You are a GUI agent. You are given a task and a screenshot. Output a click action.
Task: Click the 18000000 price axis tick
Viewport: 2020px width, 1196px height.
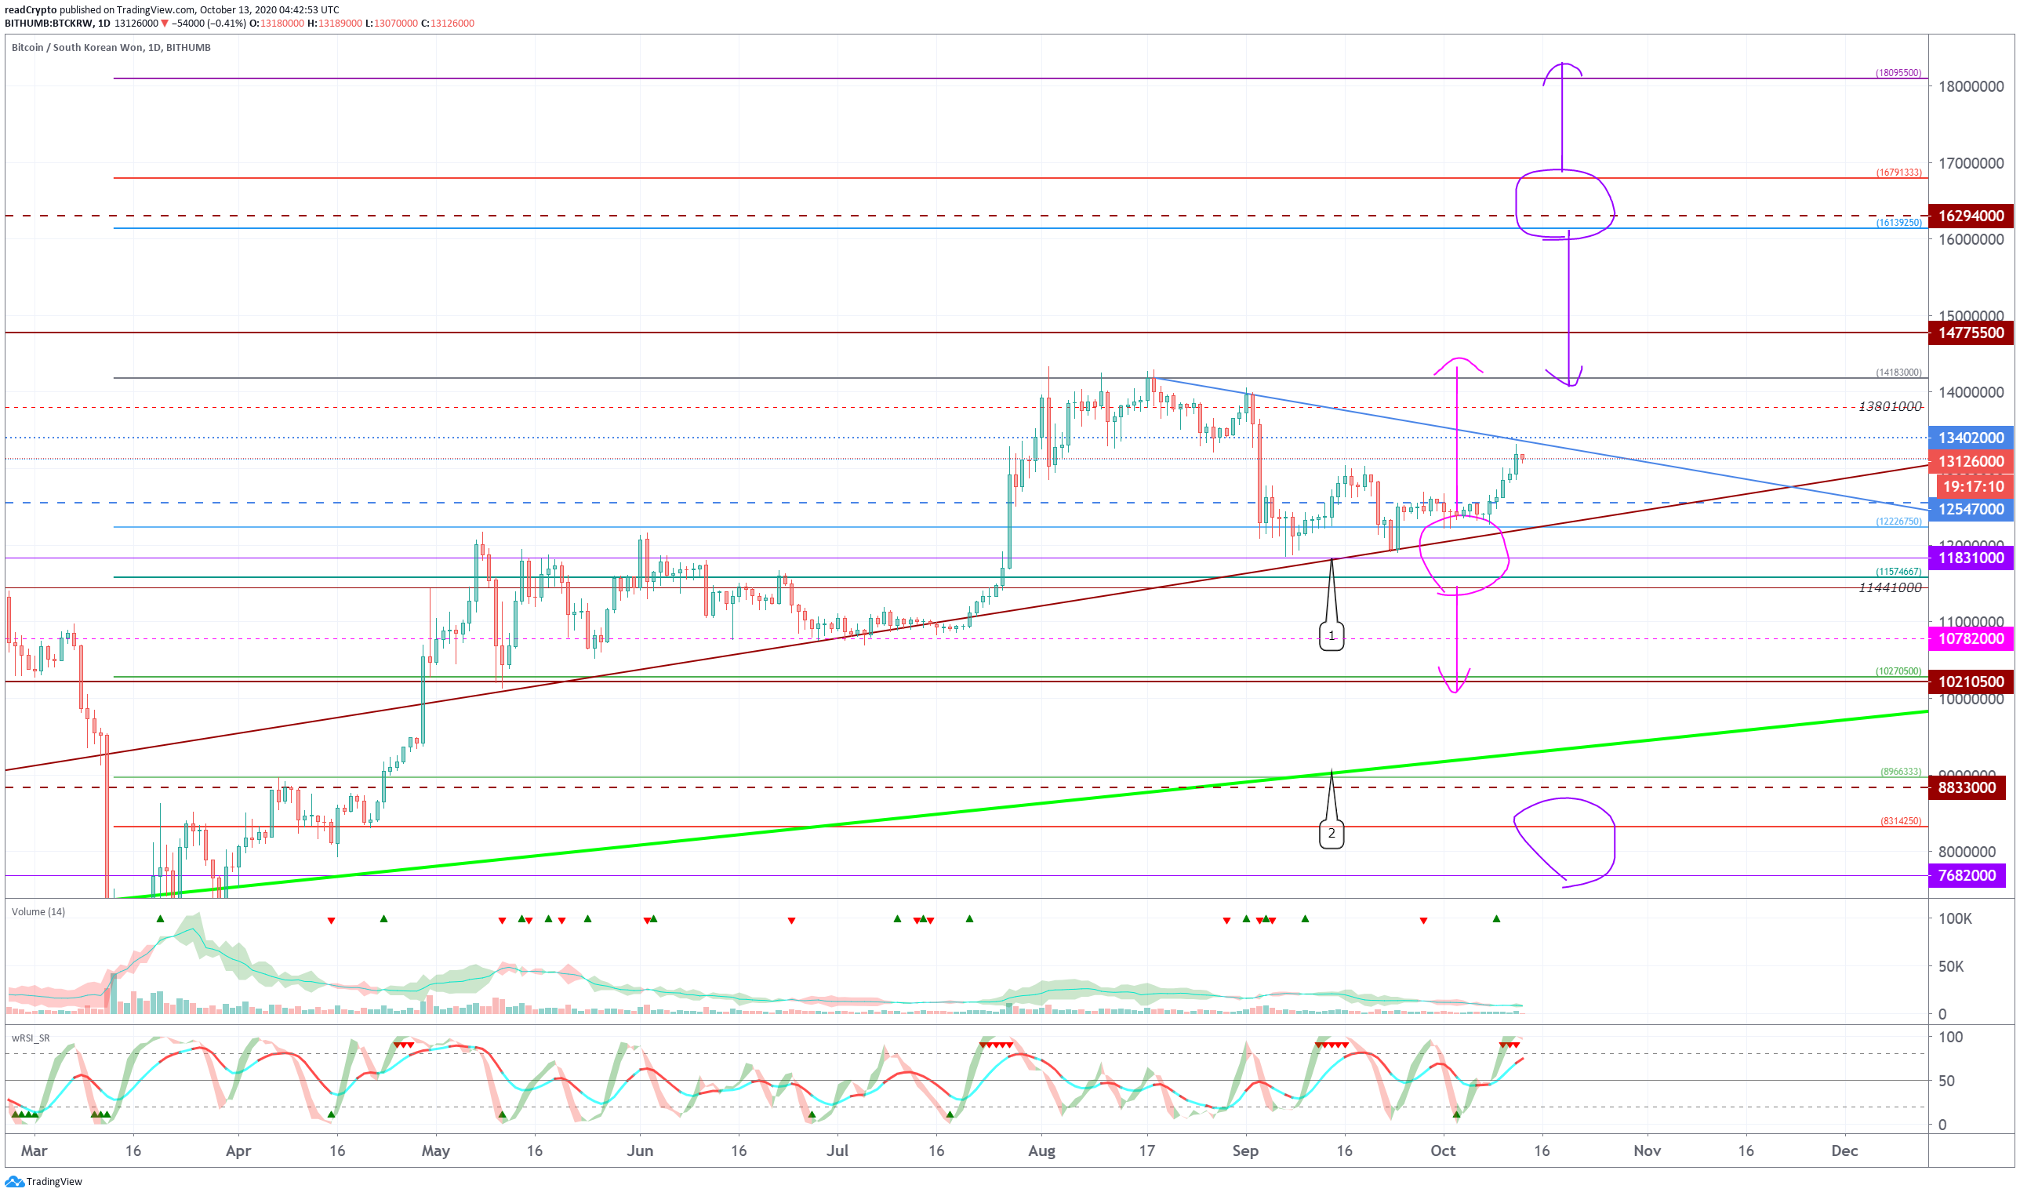(1971, 86)
